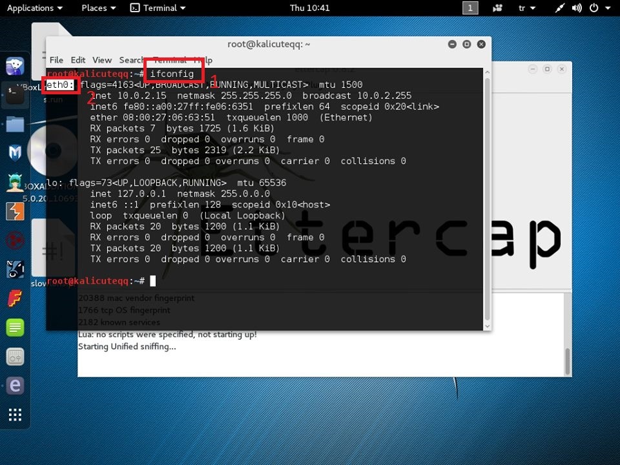Click the Thu 10:41 clock

click(x=309, y=8)
